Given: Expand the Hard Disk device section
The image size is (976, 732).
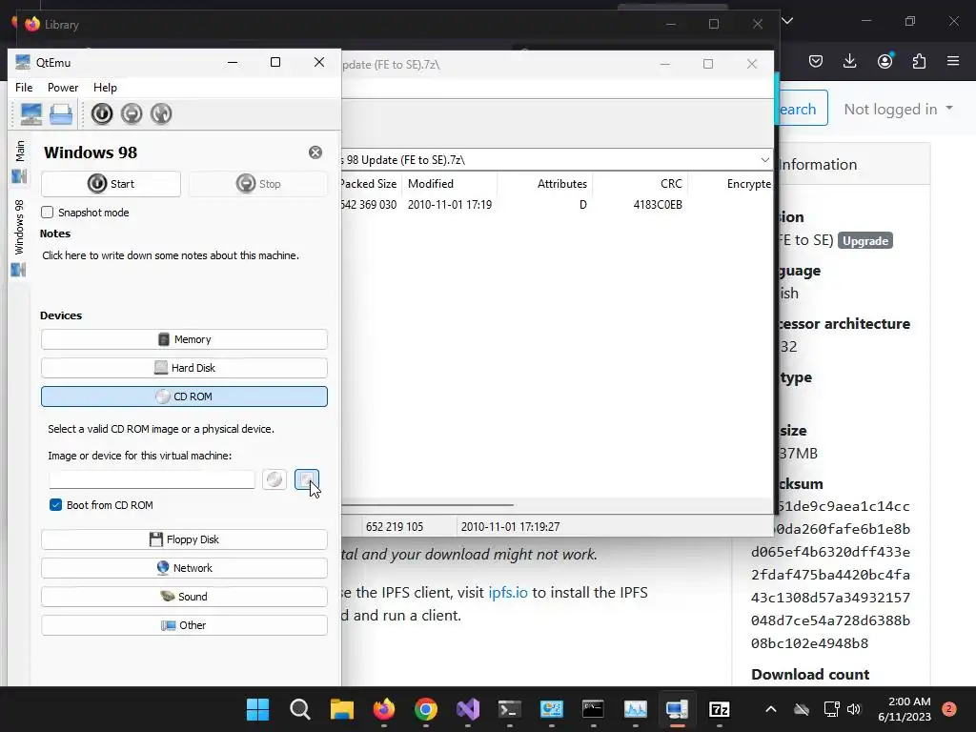Looking at the screenshot, I should point(184,368).
